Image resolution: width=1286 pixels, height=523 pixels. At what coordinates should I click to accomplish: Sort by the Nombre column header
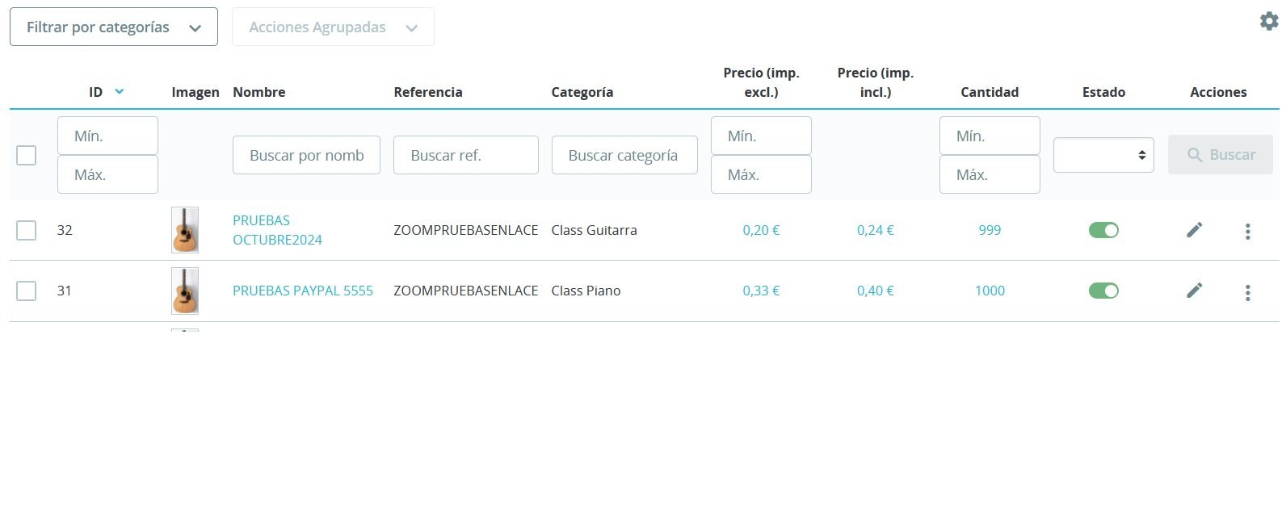point(258,92)
